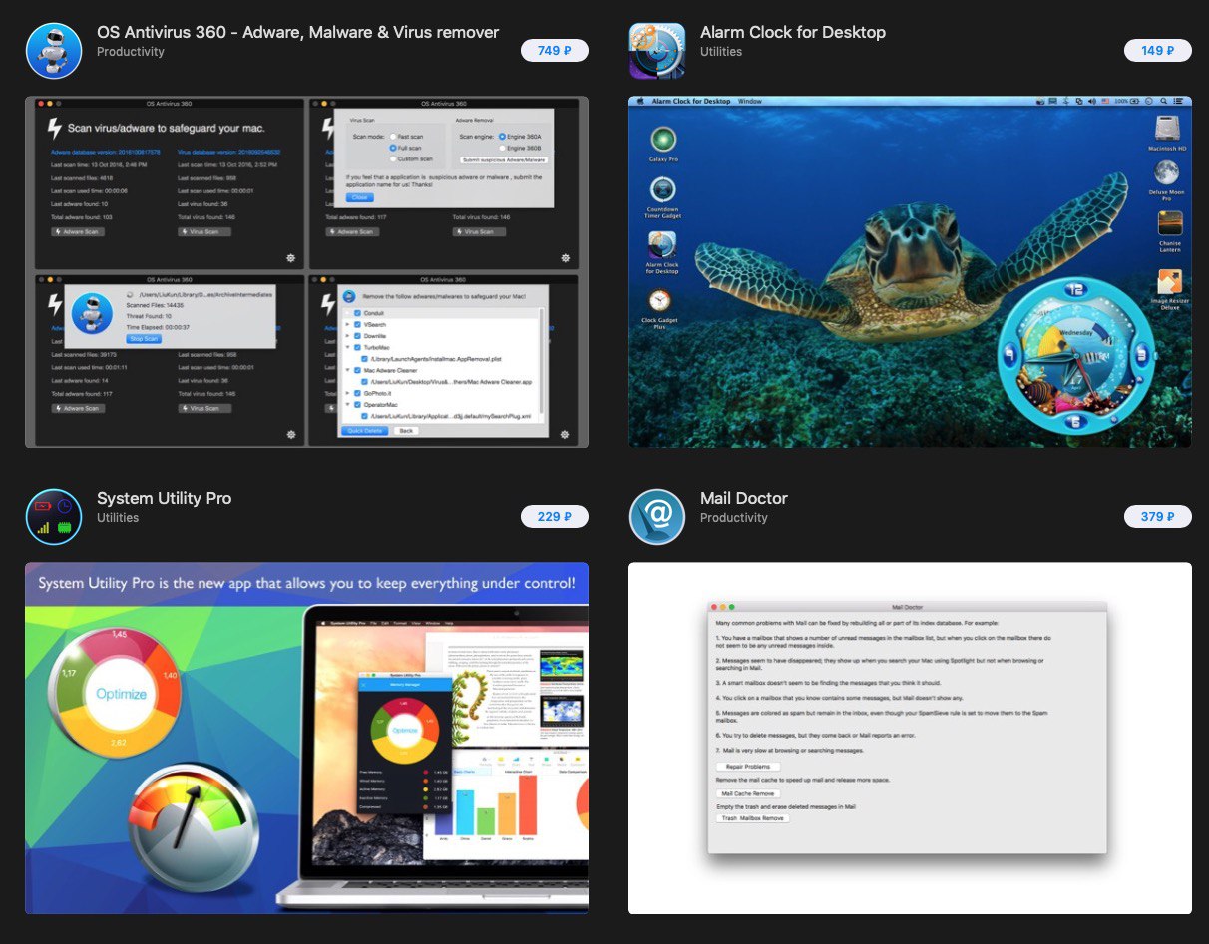The width and height of the screenshot is (1209, 944).
Task: Open the Alarm Clock for Desktop App Store listing icon
Action: (x=656, y=50)
